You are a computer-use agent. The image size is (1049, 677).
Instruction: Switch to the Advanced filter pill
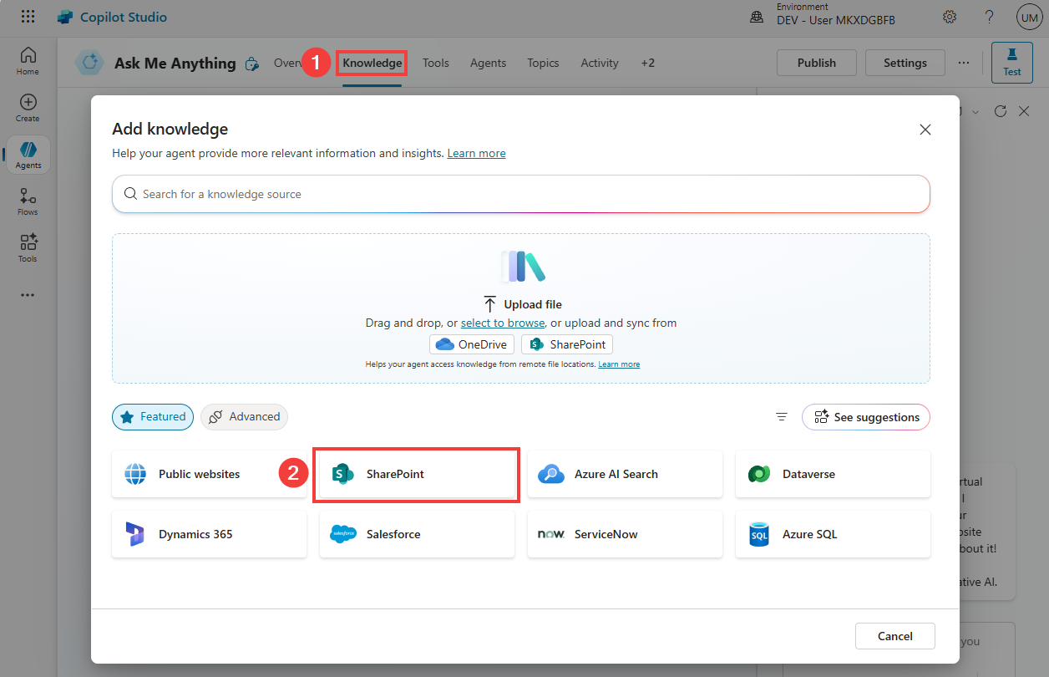tap(244, 417)
